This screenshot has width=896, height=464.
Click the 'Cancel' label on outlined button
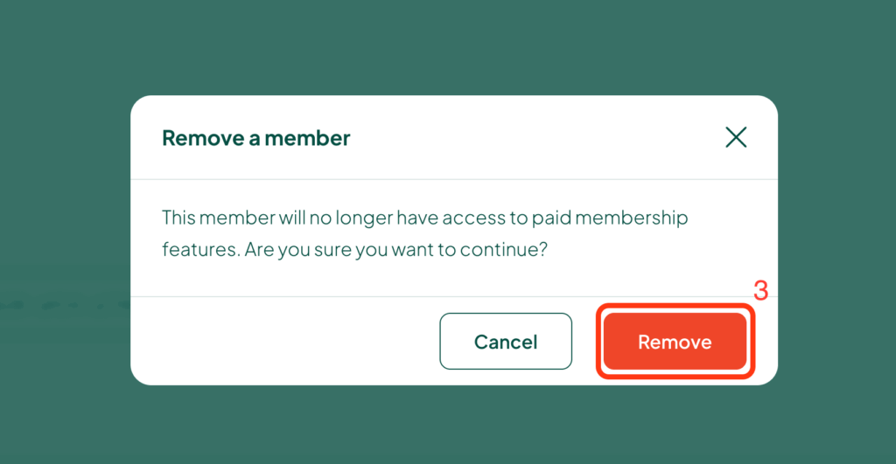pos(506,342)
